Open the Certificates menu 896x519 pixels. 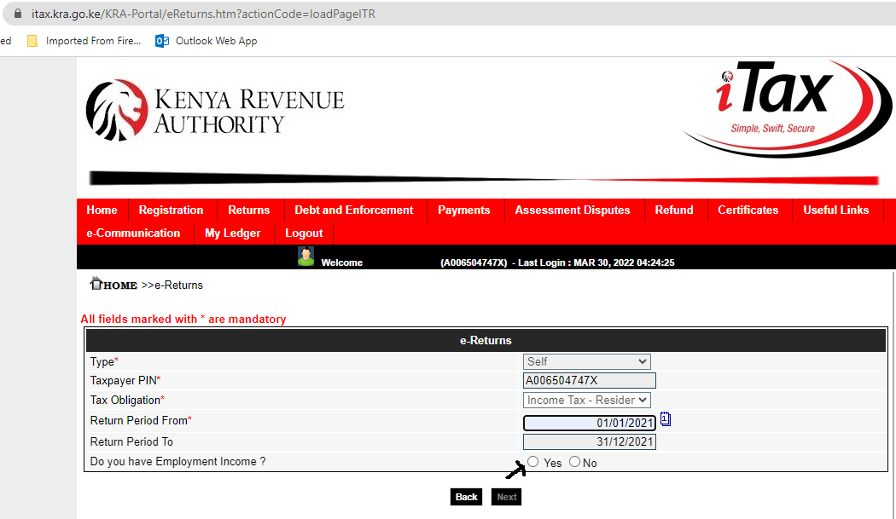pos(748,210)
